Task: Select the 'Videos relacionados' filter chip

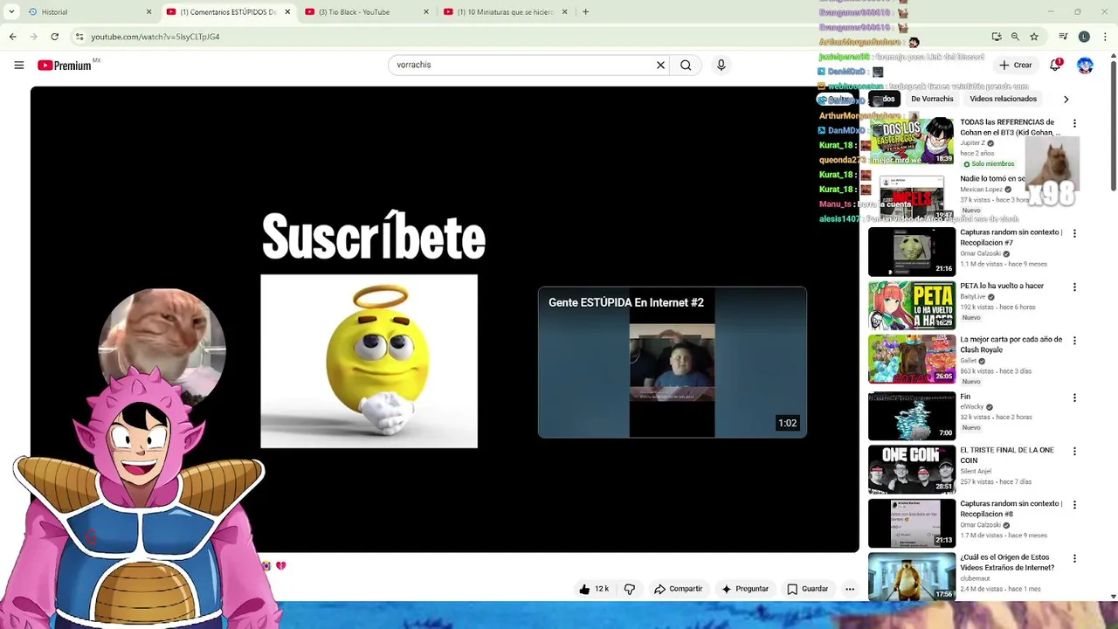Action: coord(1003,99)
